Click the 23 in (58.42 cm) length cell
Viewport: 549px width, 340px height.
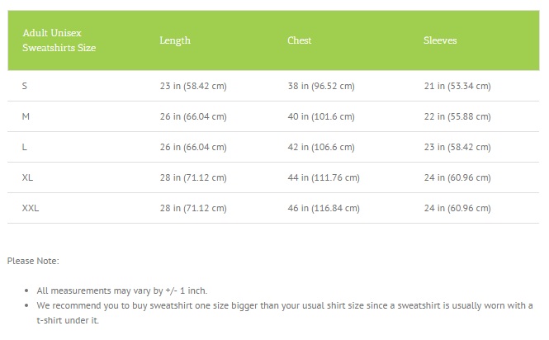pos(193,86)
